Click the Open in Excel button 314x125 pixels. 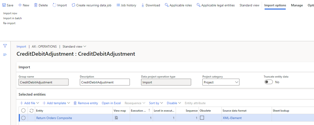111,103
